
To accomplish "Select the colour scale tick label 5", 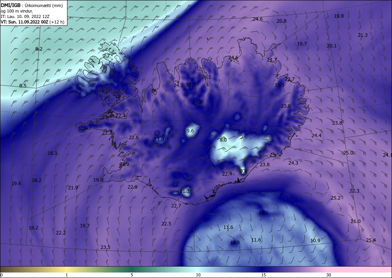I will click(132, 275).
